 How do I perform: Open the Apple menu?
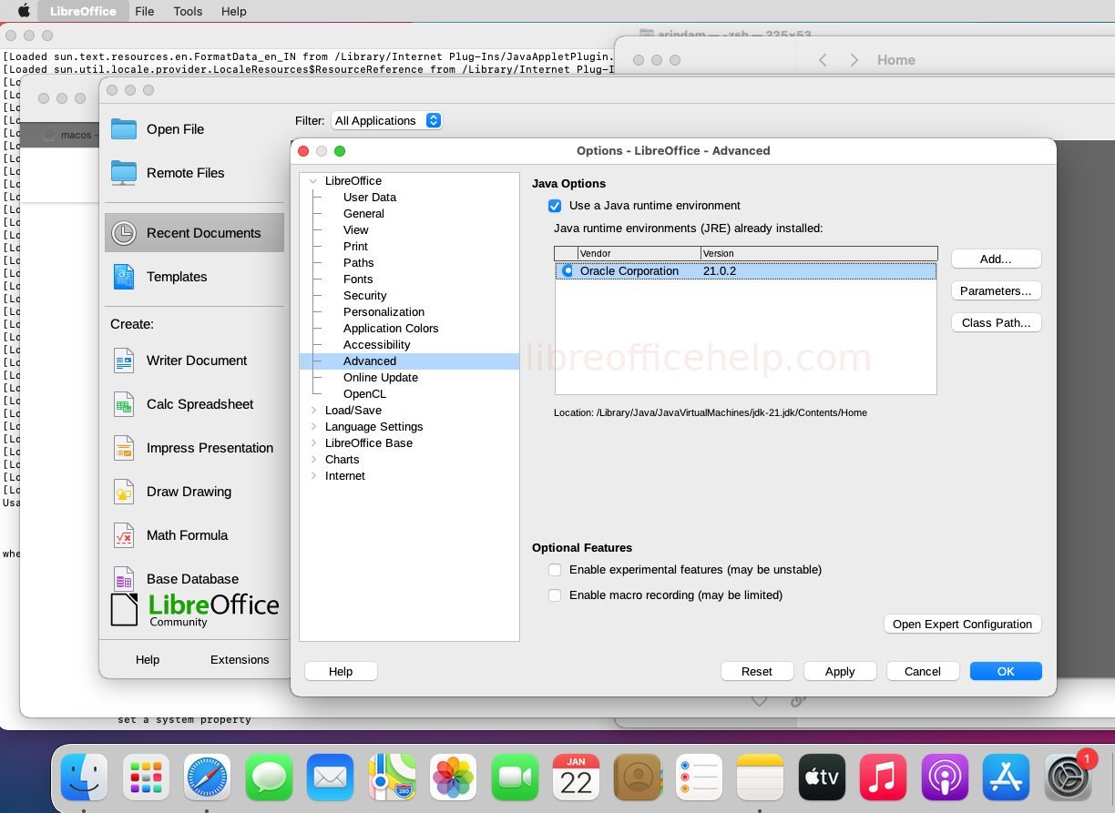(x=24, y=11)
